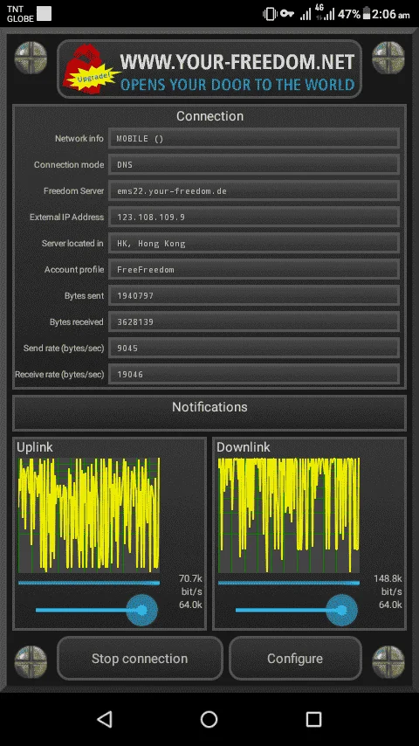Screen dimensions: 419x746
Task: Tap the Stop connection button
Action: pyautogui.click(x=140, y=659)
